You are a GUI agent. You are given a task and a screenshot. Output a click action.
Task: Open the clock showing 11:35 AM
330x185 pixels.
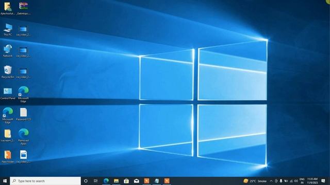coord(312,181)
